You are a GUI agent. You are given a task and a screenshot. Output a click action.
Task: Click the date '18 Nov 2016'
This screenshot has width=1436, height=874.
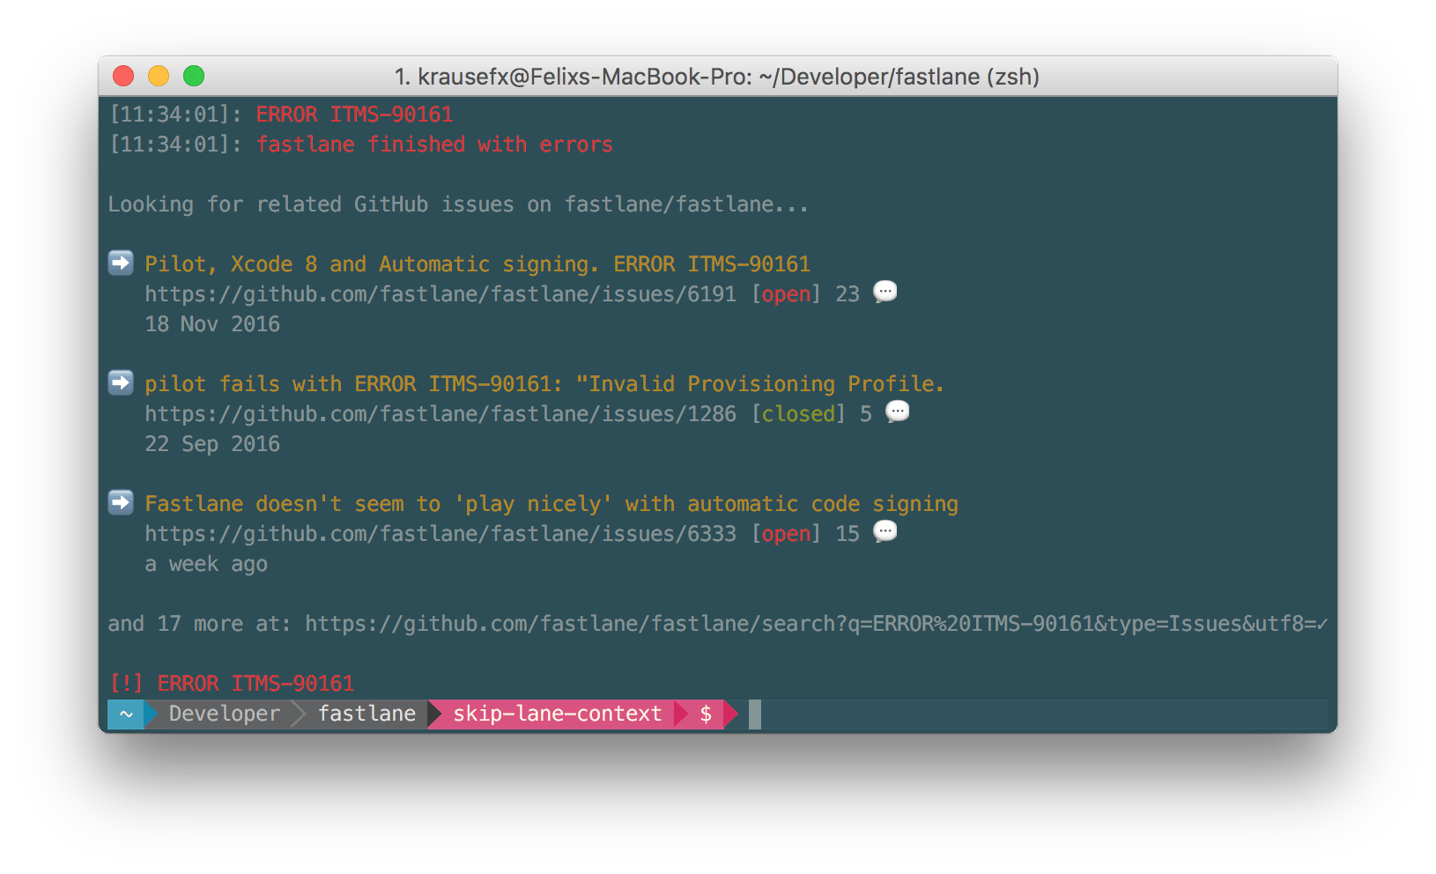tap(212, 324)
